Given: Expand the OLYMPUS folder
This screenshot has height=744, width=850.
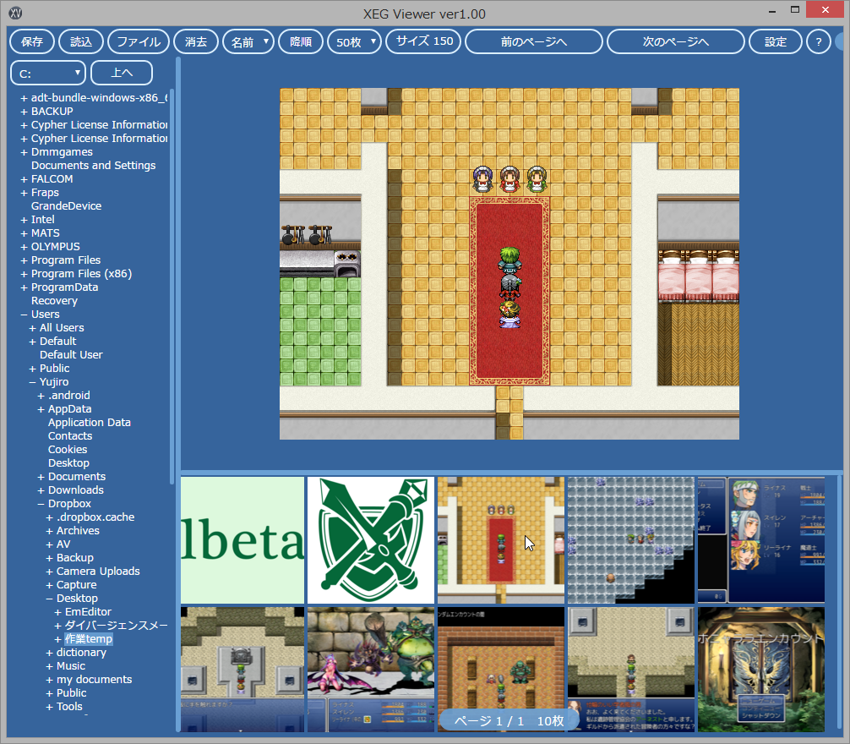Looking at the screenshot, I should (24, 247).
